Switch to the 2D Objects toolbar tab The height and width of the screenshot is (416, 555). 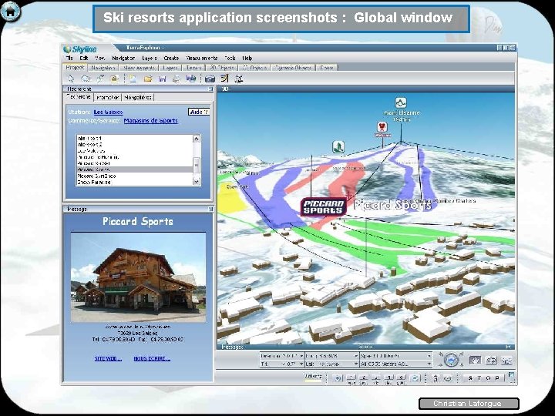[x=221, y=68]
